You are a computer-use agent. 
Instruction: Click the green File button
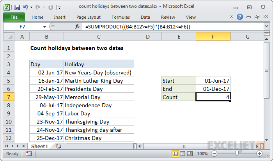click(14, 17)
